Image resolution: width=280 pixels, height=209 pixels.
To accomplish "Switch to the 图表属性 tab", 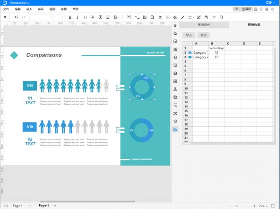I will tap(205, 25).
